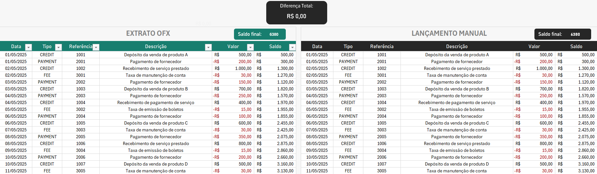The height and width of the screenshot is (174, 597).
Task: Open the Tipo column filter arrow
Action: click(x=59, y=47)
